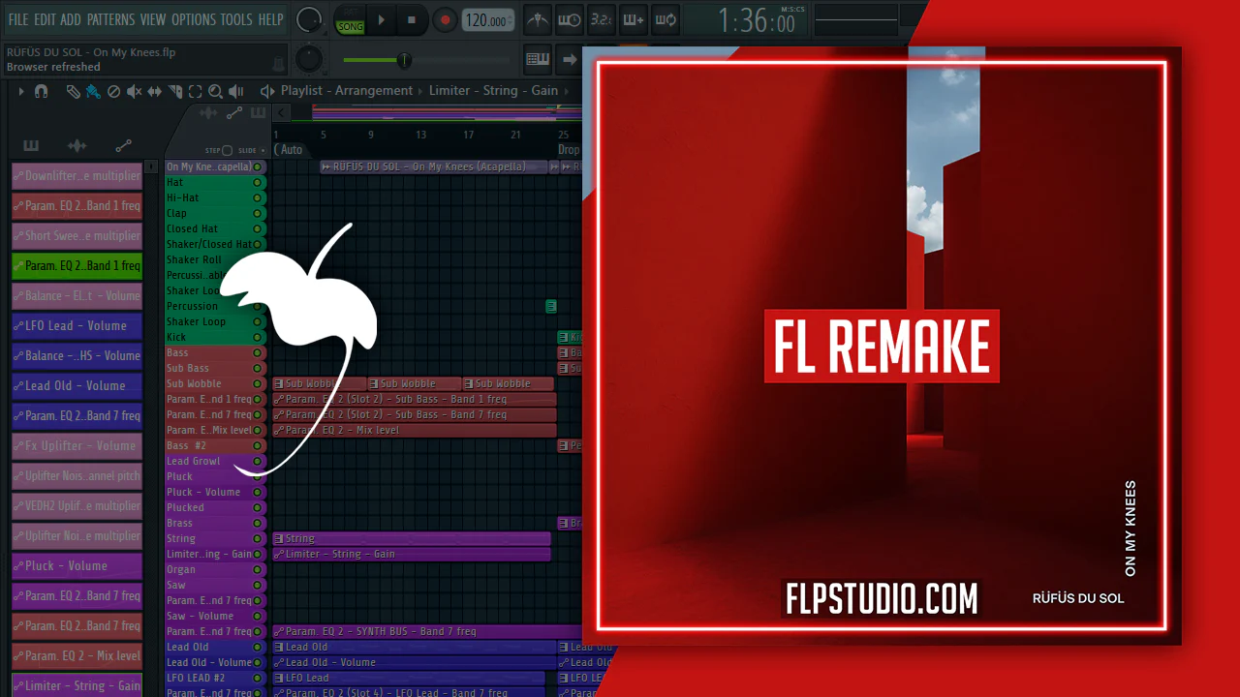The width and height of the screenshot is (1240, 697).
Task: Start playback with the Play button
Action: 382,20
